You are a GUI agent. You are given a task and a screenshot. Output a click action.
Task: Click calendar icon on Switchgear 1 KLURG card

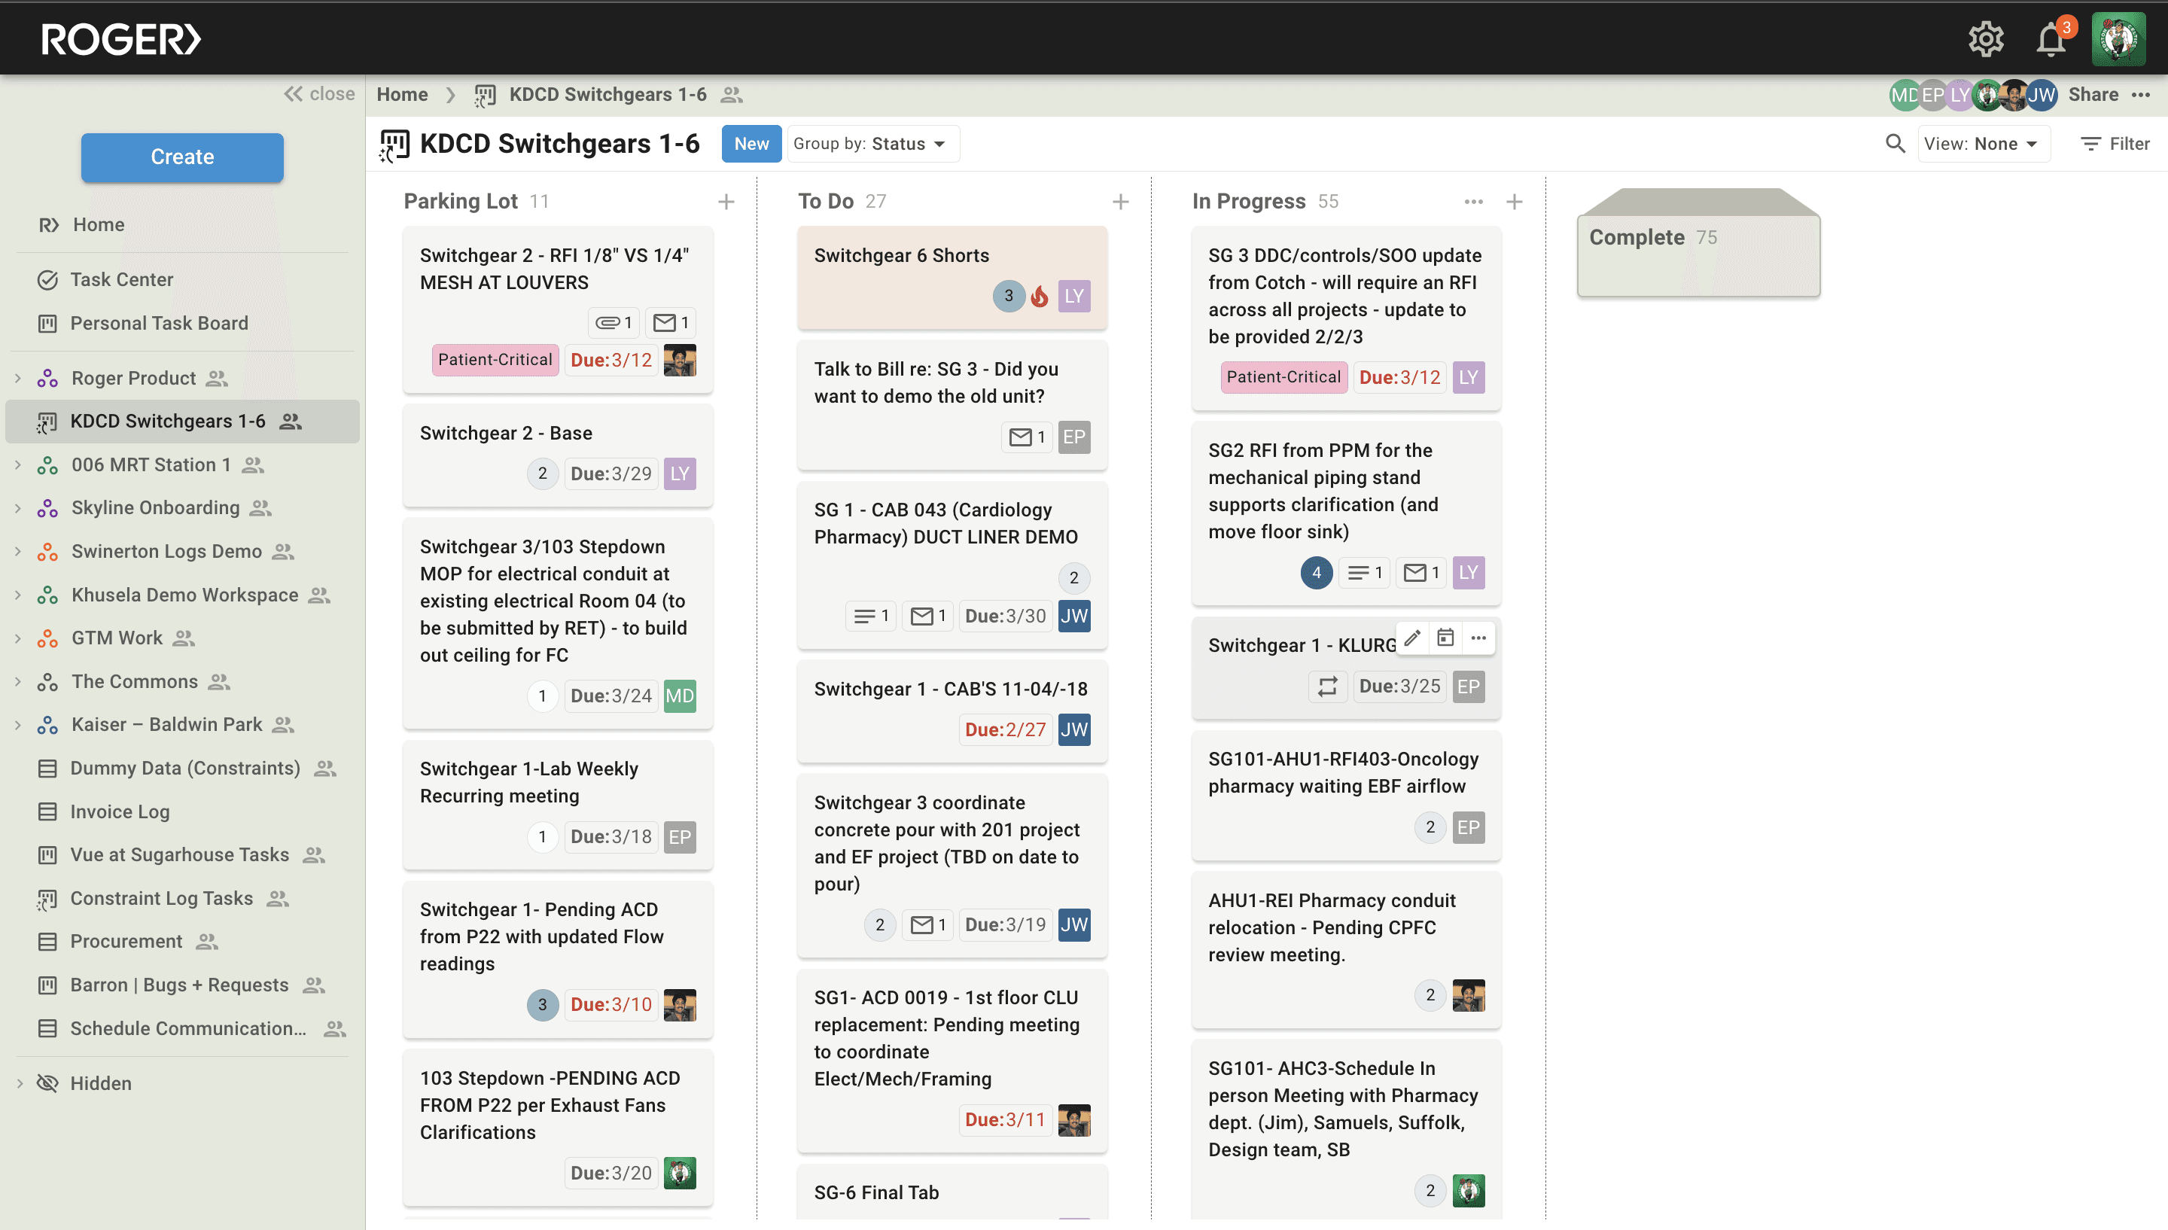click(1445, 638)
